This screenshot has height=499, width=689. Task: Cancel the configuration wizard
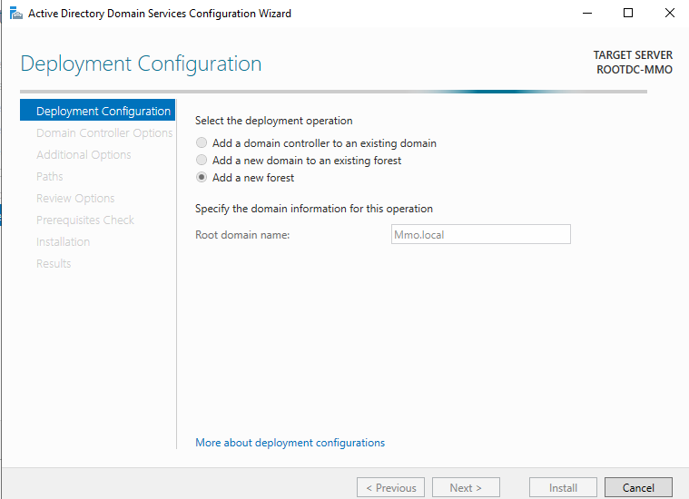638,487
